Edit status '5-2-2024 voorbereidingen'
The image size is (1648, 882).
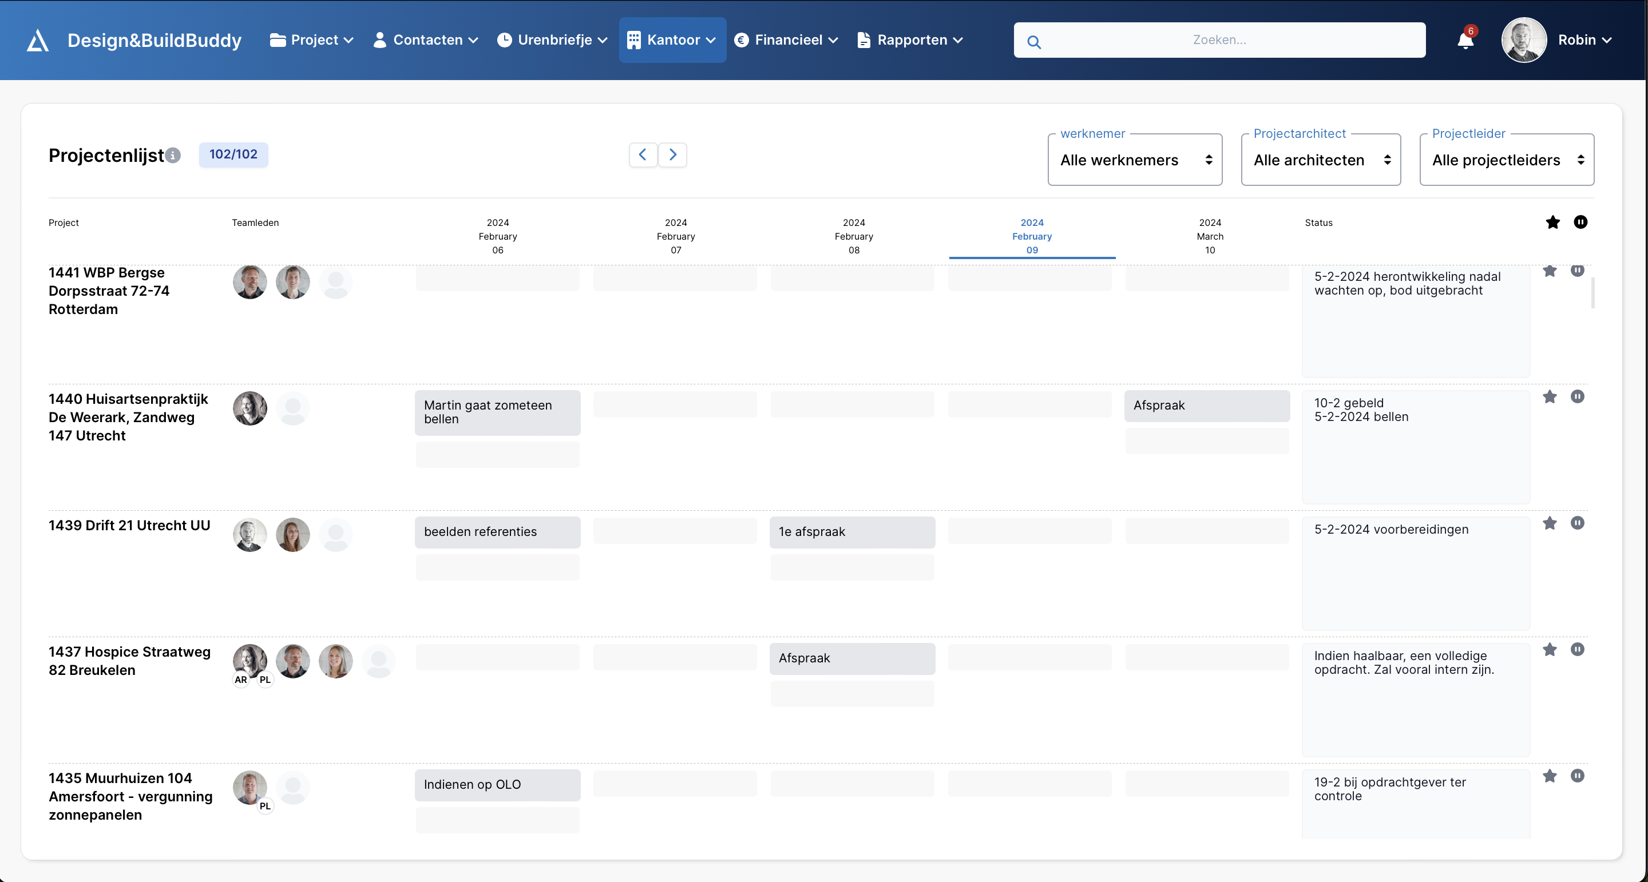pyautogui.click(x=1416, y=573)
